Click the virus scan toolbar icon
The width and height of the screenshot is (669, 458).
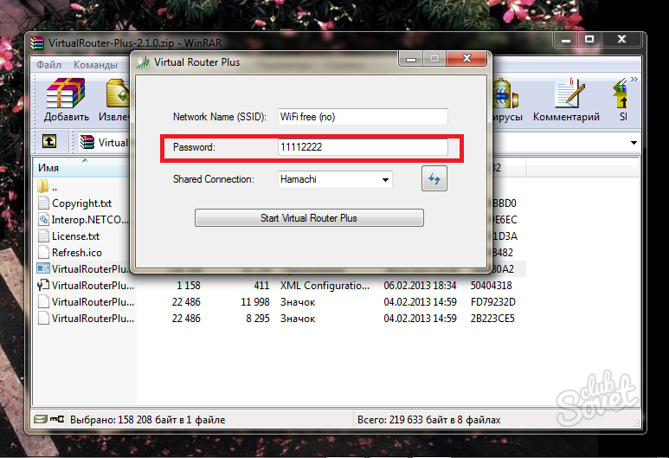tap(505, 95)
